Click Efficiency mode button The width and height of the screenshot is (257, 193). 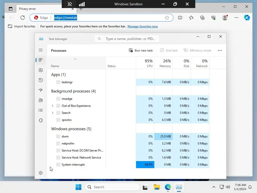pyautogui.click(x=197, y=50)
